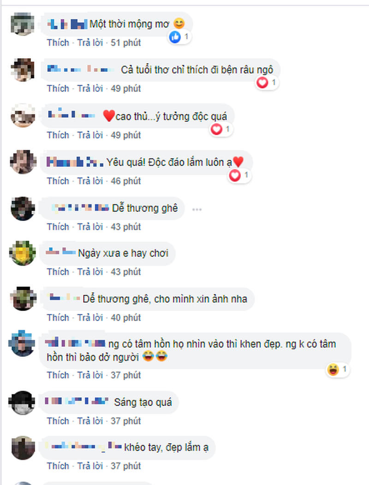Reply to 'Yêu quá! Độc đáo' comment
The width and height of the screenshot is (369, 485).
pyautogui.click(x=90, y=180)
